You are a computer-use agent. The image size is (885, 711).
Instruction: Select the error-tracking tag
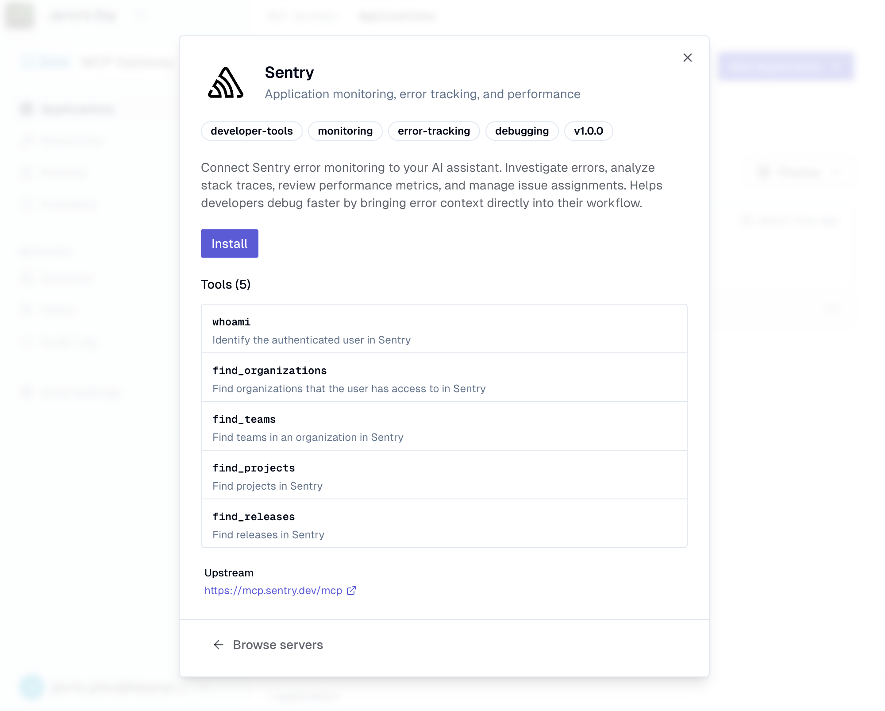click(x=434, y=131)
